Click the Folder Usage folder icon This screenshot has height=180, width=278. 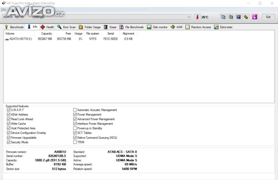point(81,27)
